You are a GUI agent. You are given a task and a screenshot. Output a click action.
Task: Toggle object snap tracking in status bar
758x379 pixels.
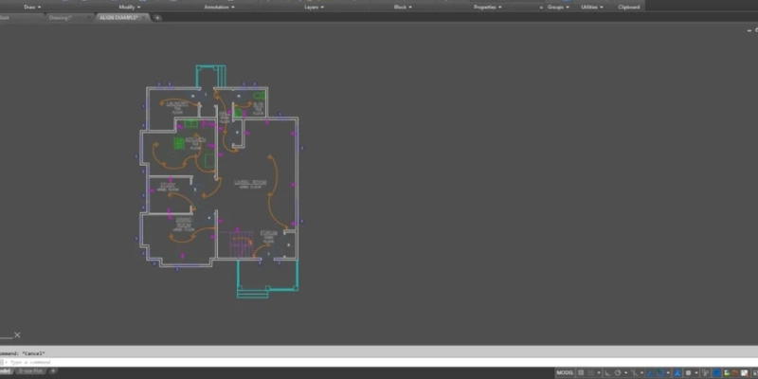pos(649,372)
